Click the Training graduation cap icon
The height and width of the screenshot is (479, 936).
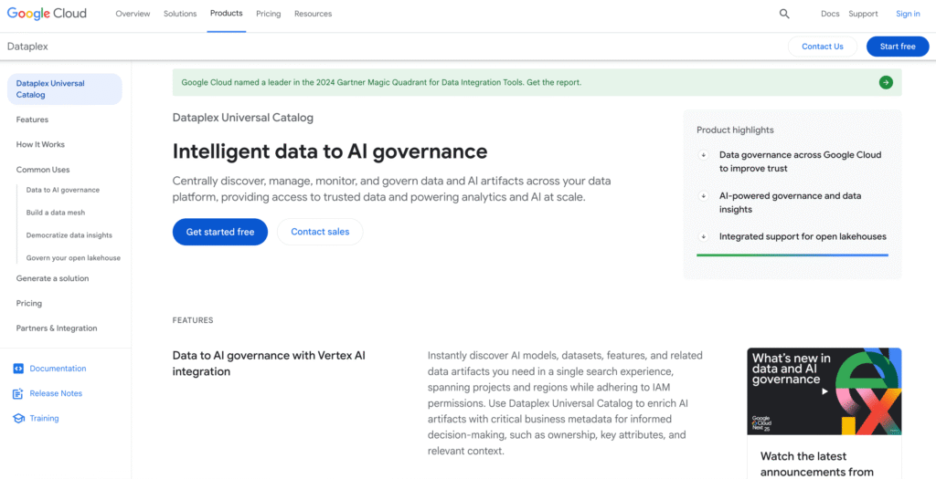[x=18, y=419]
